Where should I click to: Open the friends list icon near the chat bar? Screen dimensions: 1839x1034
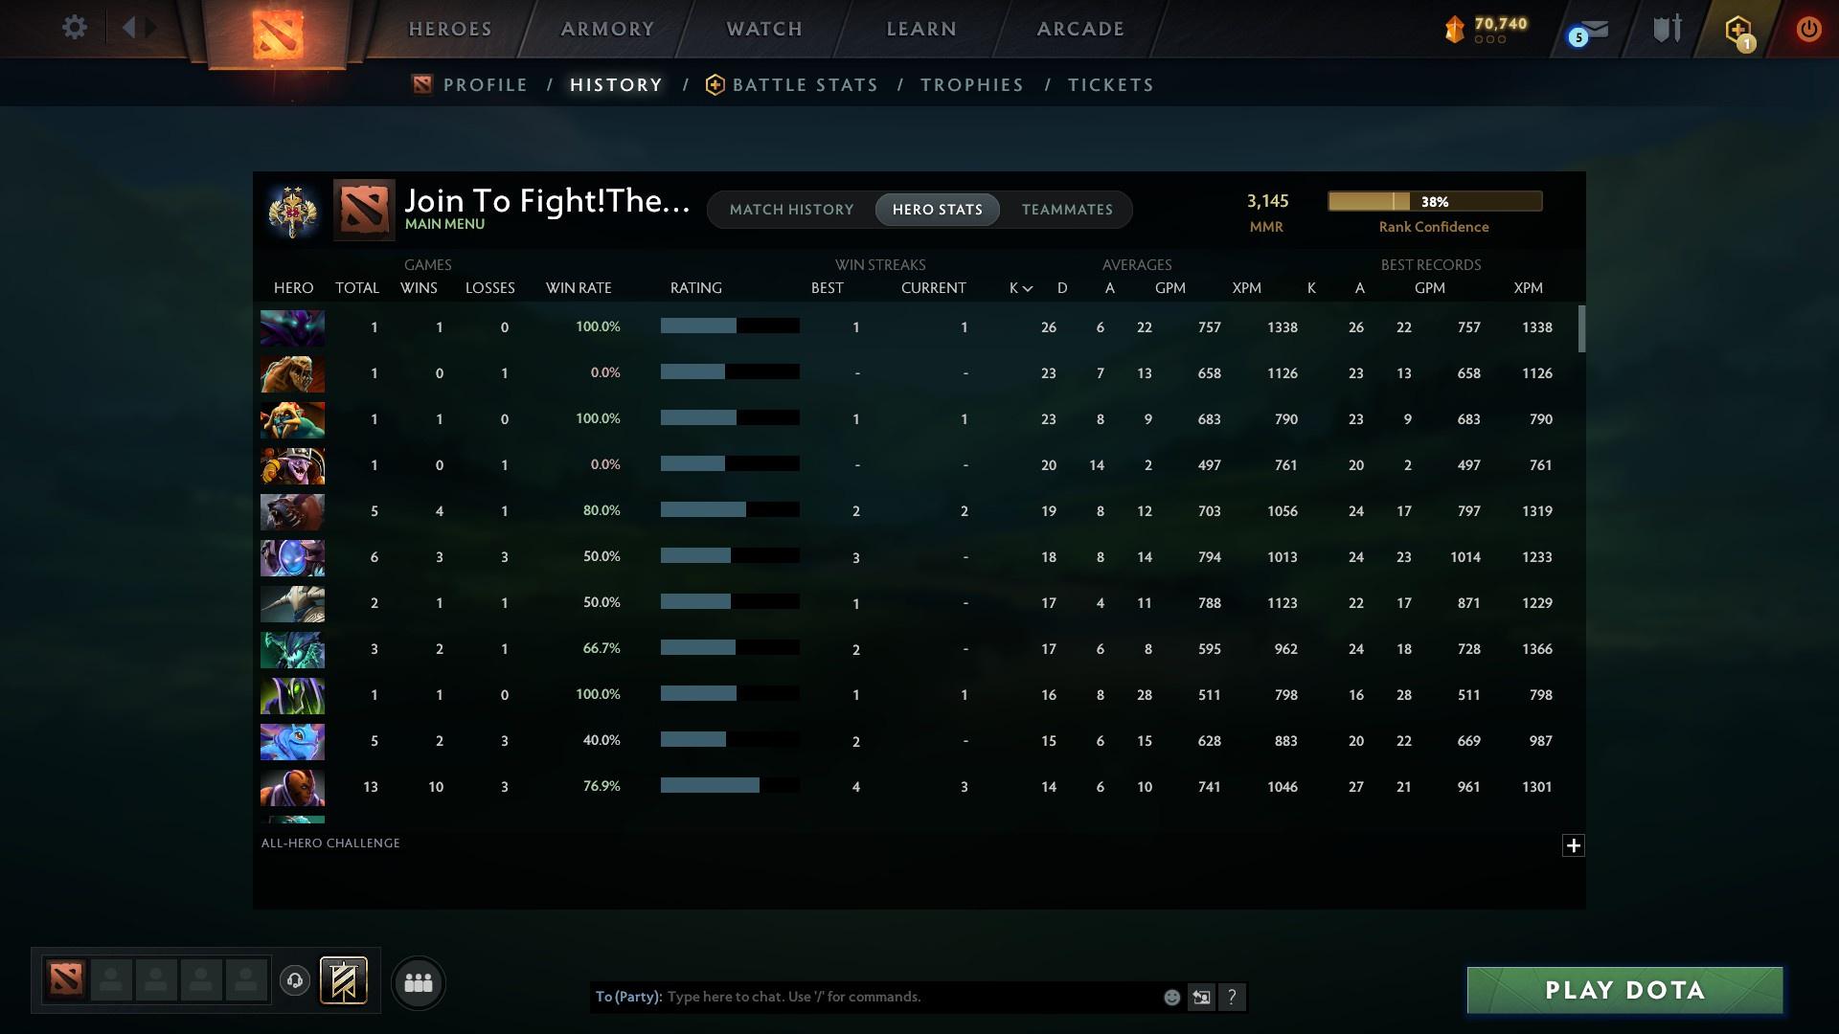(417, 983)
